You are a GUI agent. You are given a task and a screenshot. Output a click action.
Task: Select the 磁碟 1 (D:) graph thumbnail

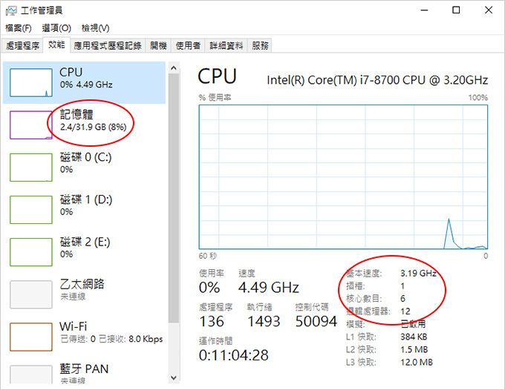tap(31, 210)
